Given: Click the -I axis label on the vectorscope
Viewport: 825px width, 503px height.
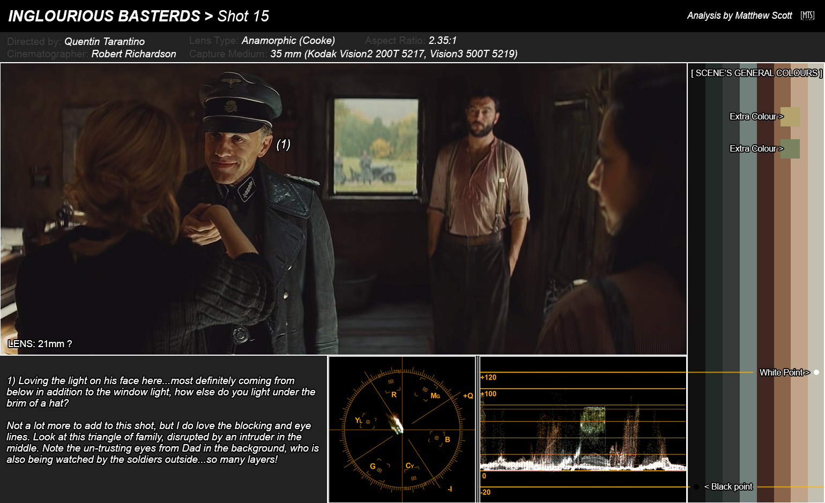Looking at the screenshot, I should 450,489.
